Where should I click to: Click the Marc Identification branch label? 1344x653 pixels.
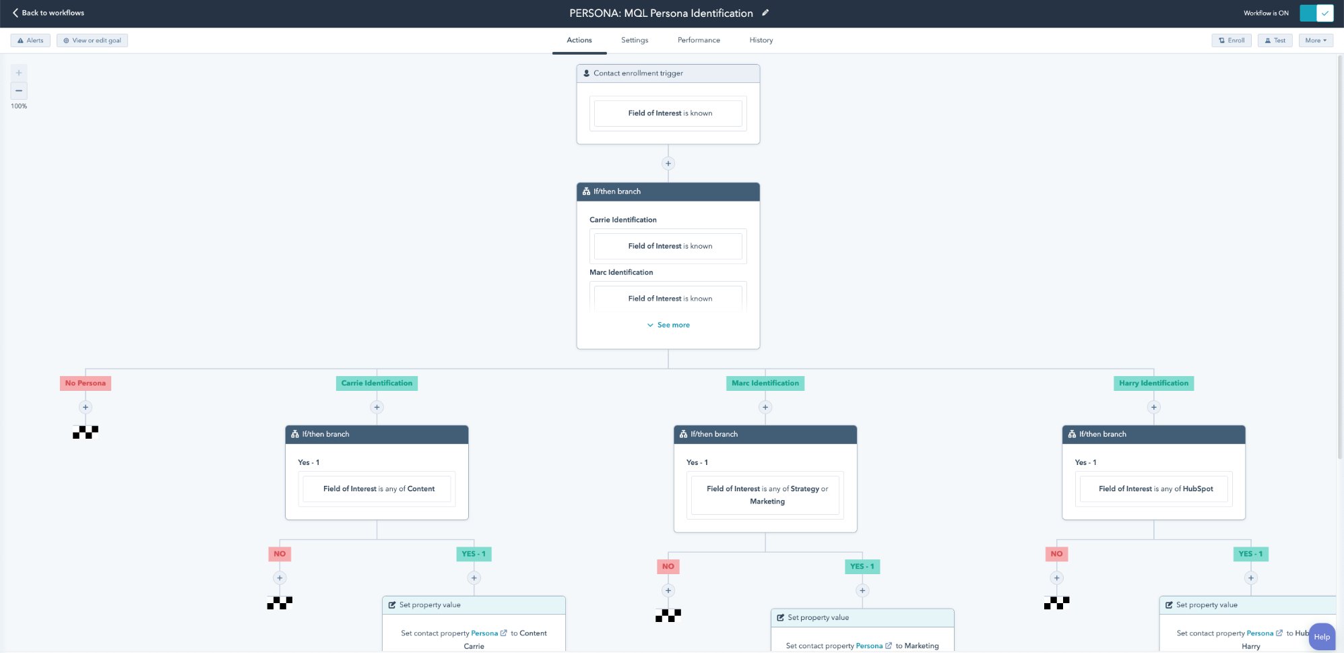[765, 383]
